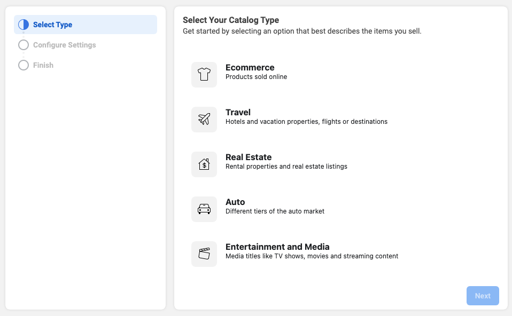
Task: Click the Auto car icon
Action: 204,209
